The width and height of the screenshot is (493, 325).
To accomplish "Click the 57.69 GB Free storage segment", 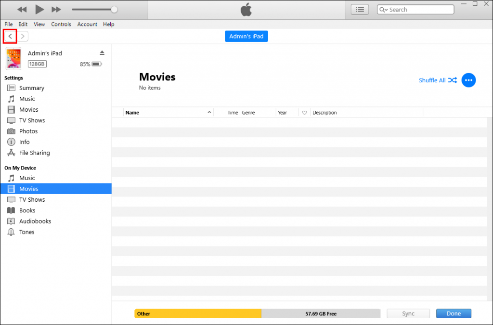I will pos(321,313).
